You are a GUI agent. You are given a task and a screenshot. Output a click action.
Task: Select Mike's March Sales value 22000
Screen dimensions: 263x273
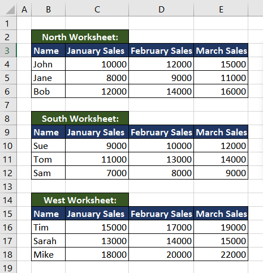[221, 254]
